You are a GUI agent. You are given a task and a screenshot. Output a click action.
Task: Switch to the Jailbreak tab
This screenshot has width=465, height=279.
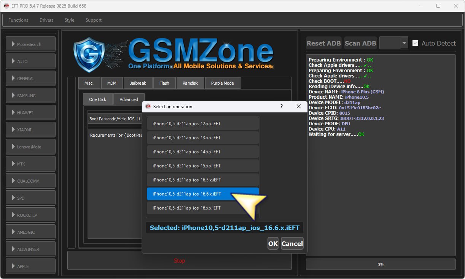[137, 83]
